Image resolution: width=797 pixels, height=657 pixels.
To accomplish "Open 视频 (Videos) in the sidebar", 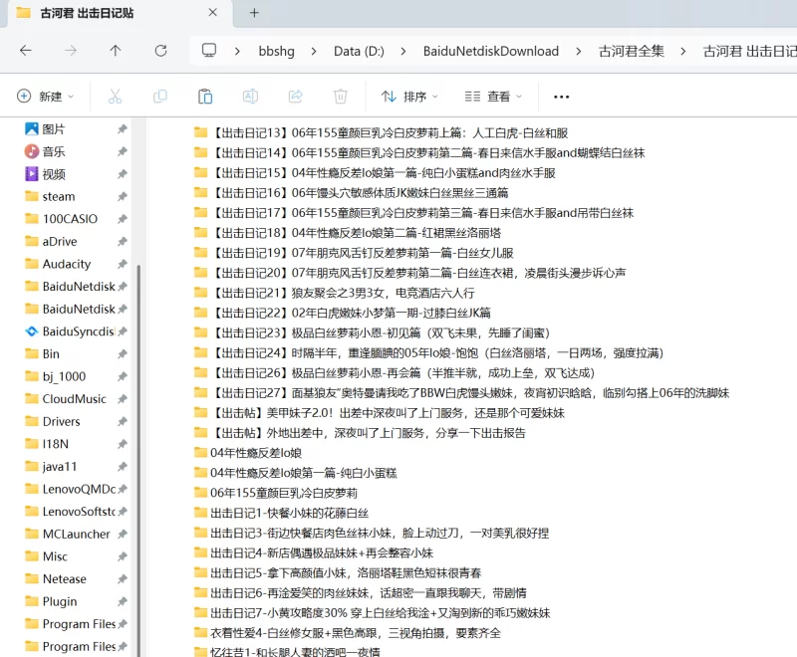I will coord(54,174).
